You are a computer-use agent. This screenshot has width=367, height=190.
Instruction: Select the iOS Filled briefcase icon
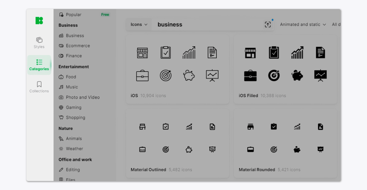pyautogui.click(x=251, y=76)
